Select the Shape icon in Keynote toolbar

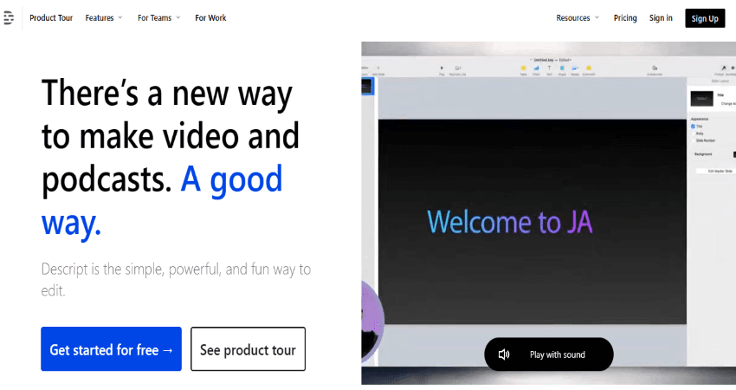pyautogui.click(x=562, y=68)
